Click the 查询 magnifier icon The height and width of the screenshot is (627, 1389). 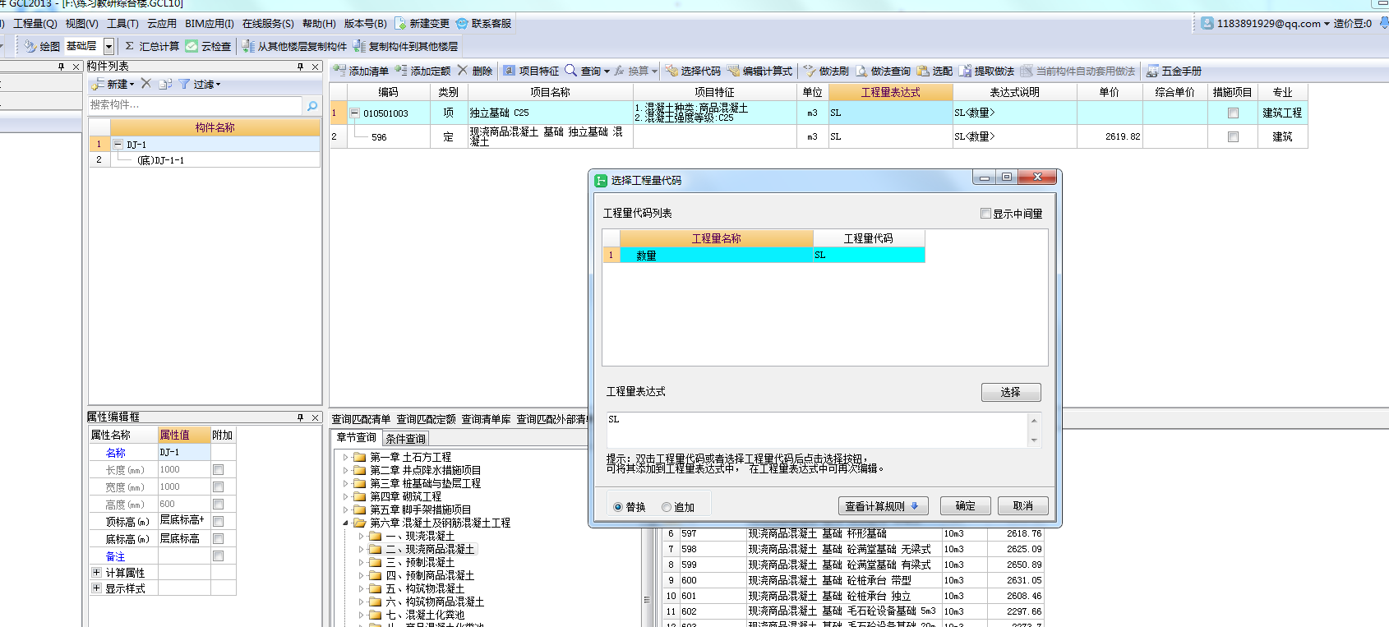pyautogui.click(x=571, y=71)
